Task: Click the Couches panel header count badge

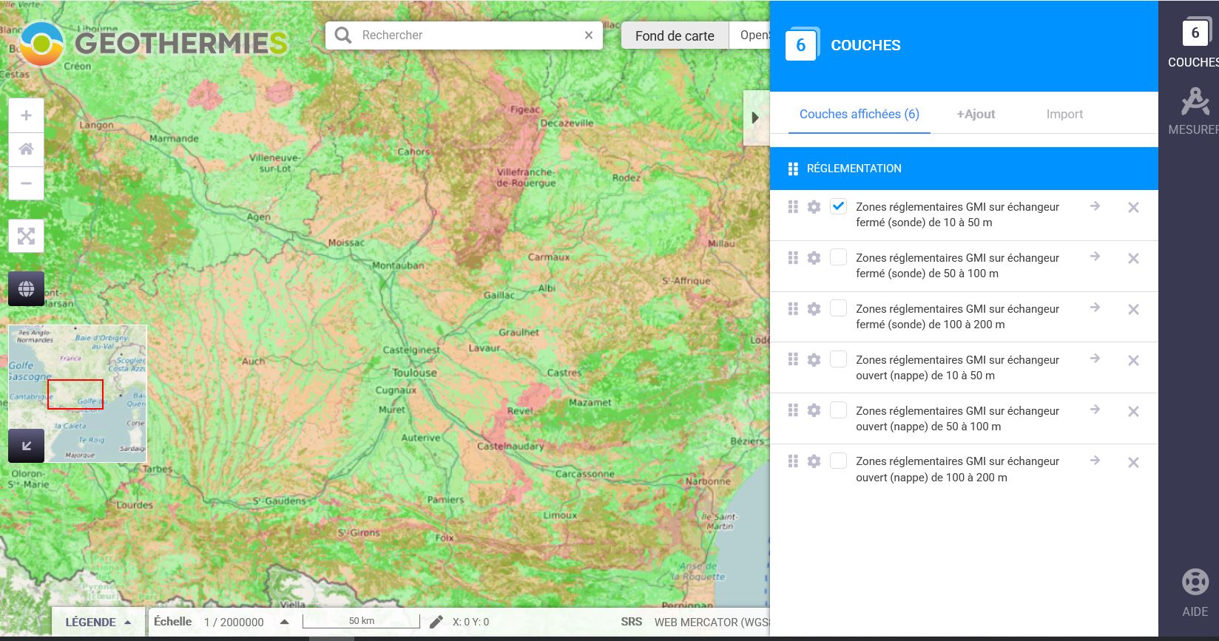Action: (801, 45)
